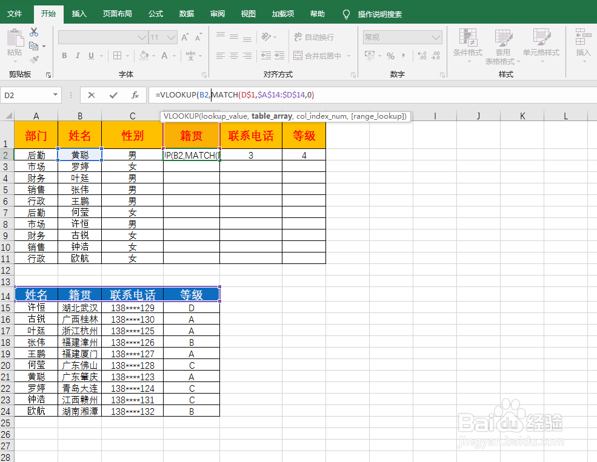597x462 pixels.
Task: Click the increase font size icon
Action: coord(185,38)
